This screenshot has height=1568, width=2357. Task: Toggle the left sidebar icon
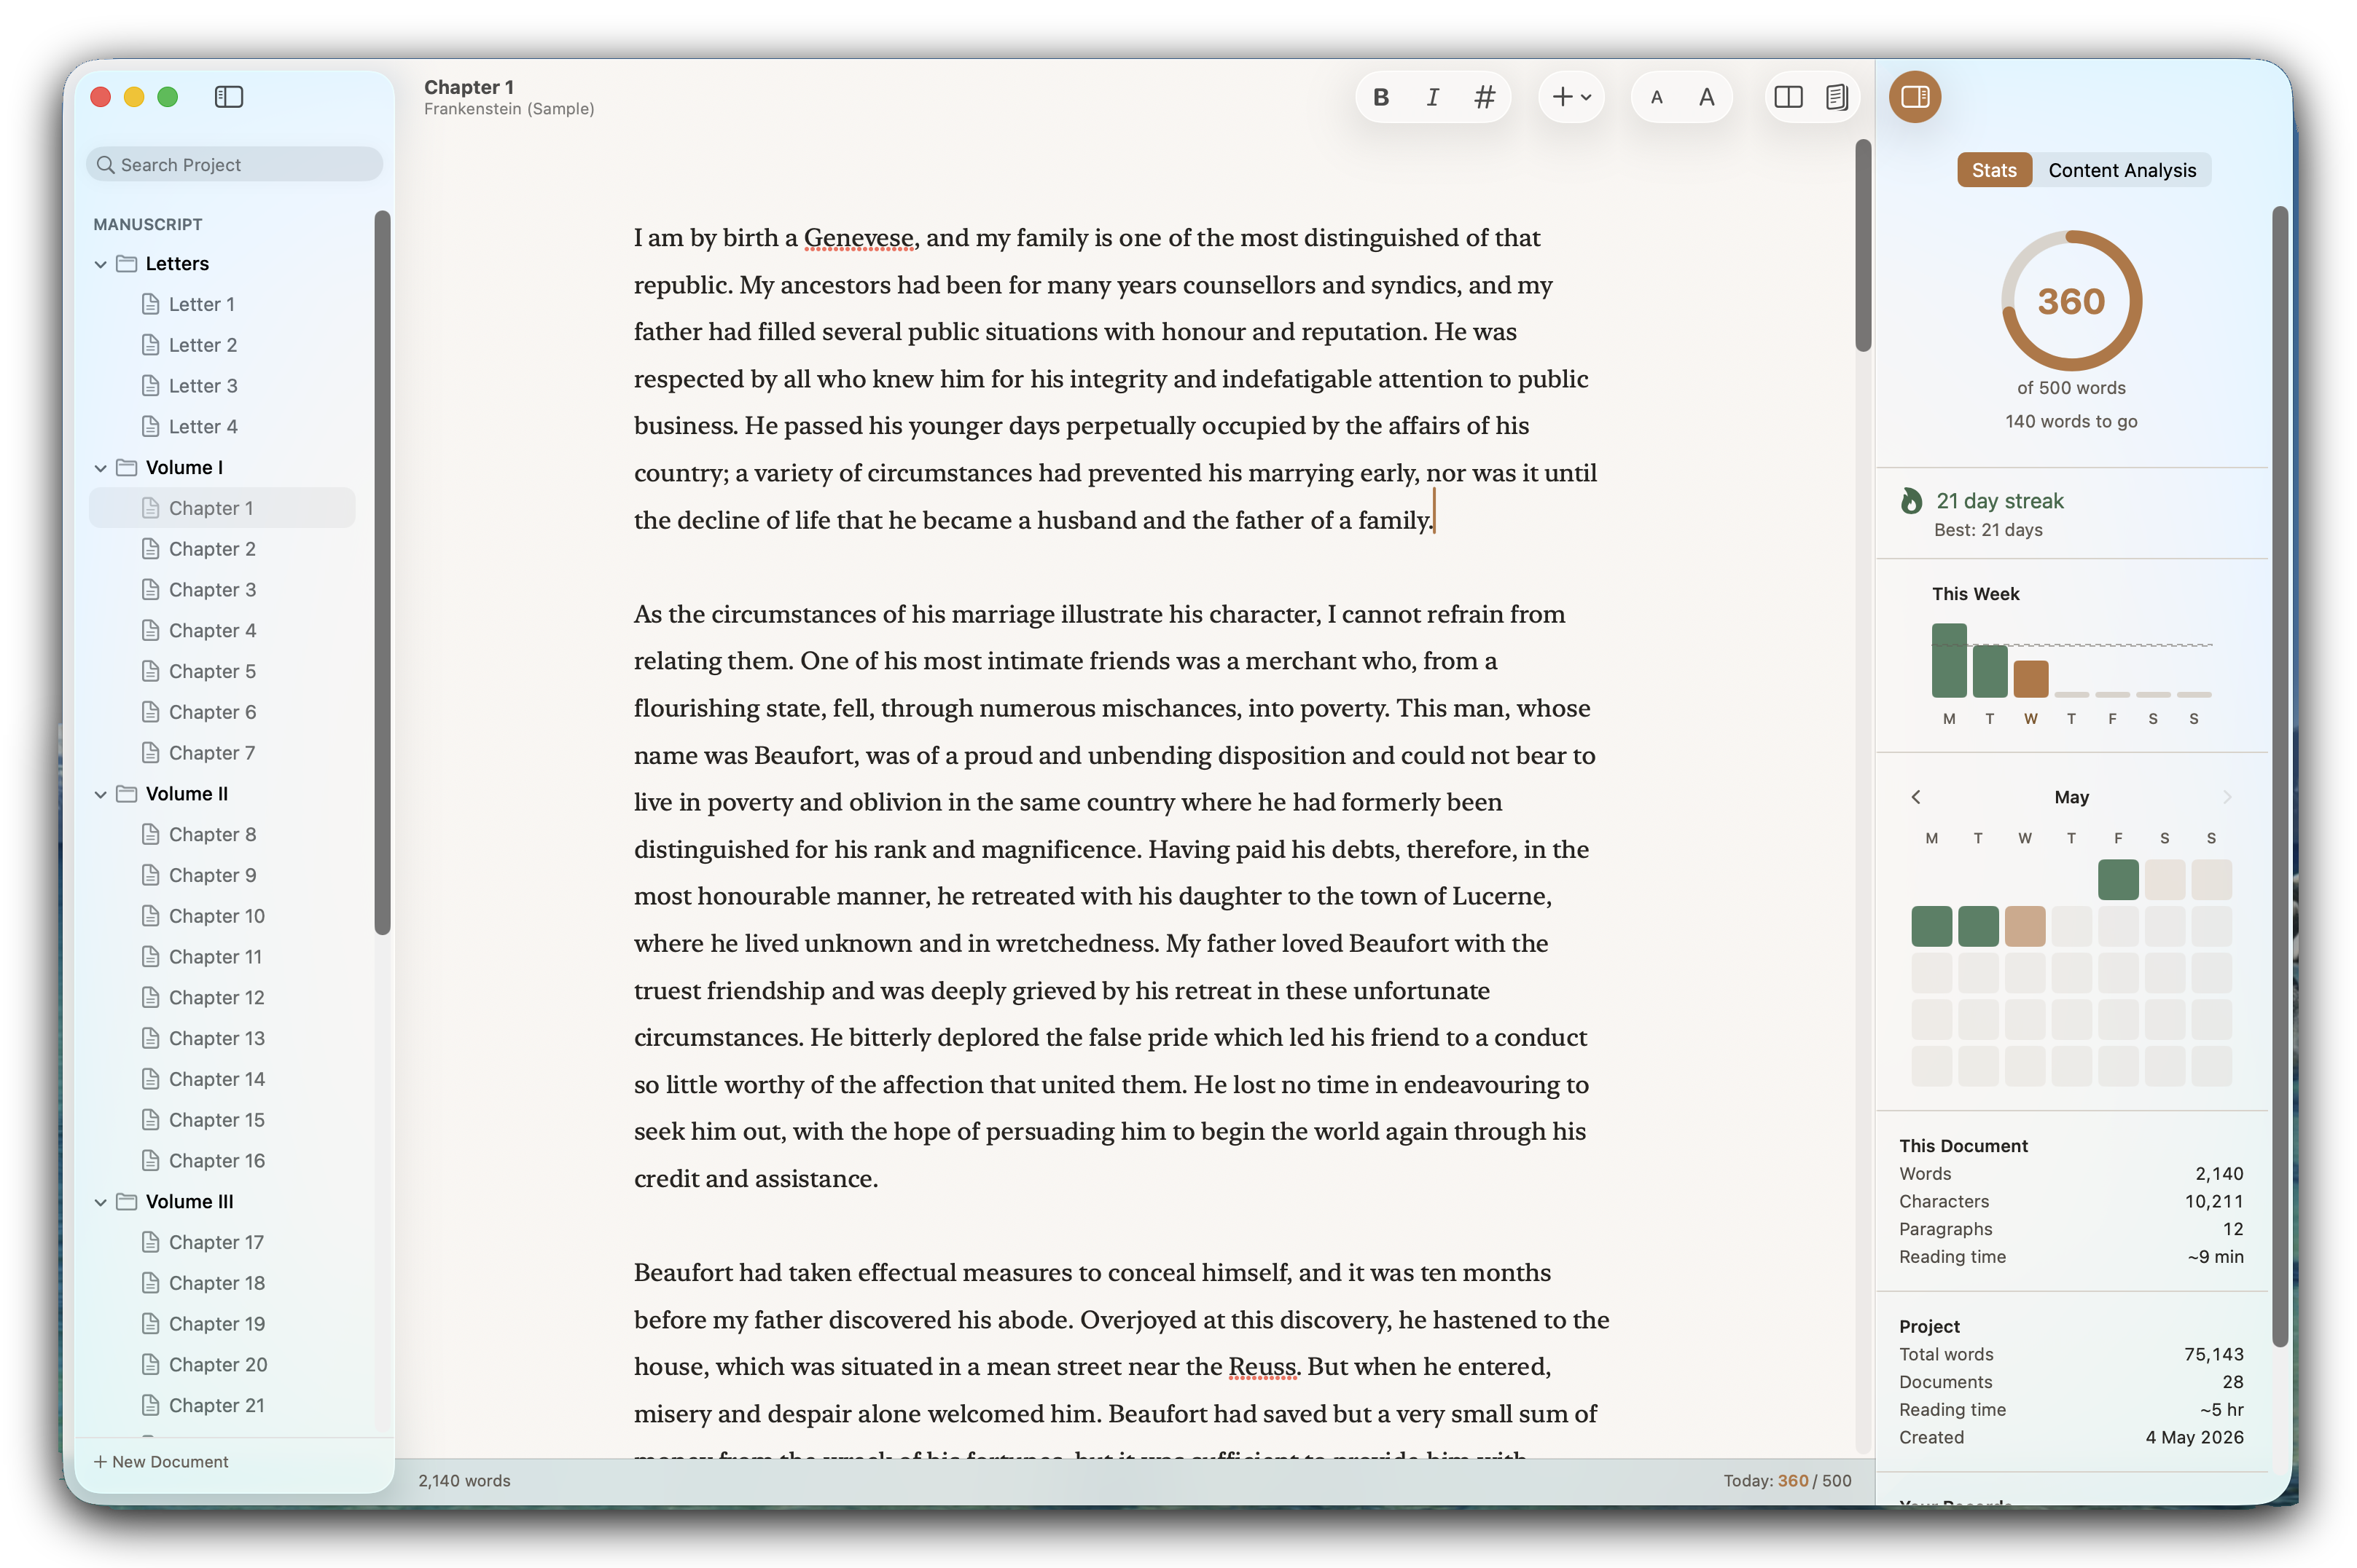point(229,97)
